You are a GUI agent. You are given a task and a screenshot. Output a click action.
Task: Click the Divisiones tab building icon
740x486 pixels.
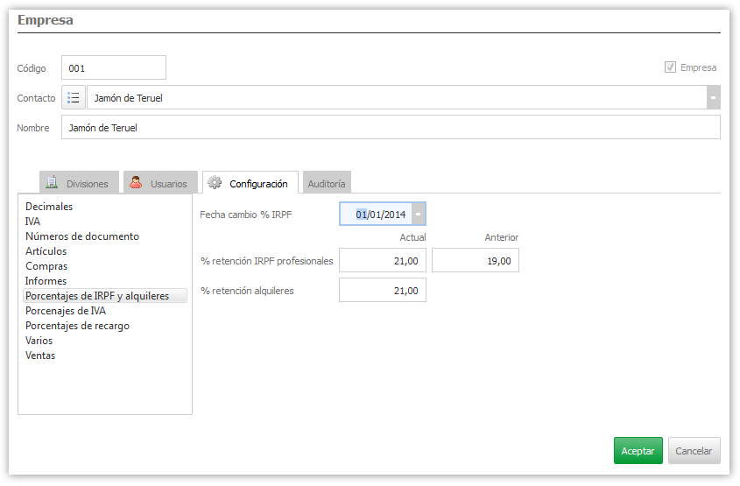click(52, 183)
